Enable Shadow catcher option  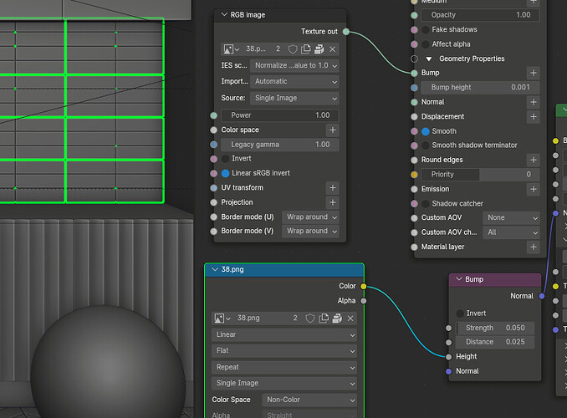(x=426, y=204)
